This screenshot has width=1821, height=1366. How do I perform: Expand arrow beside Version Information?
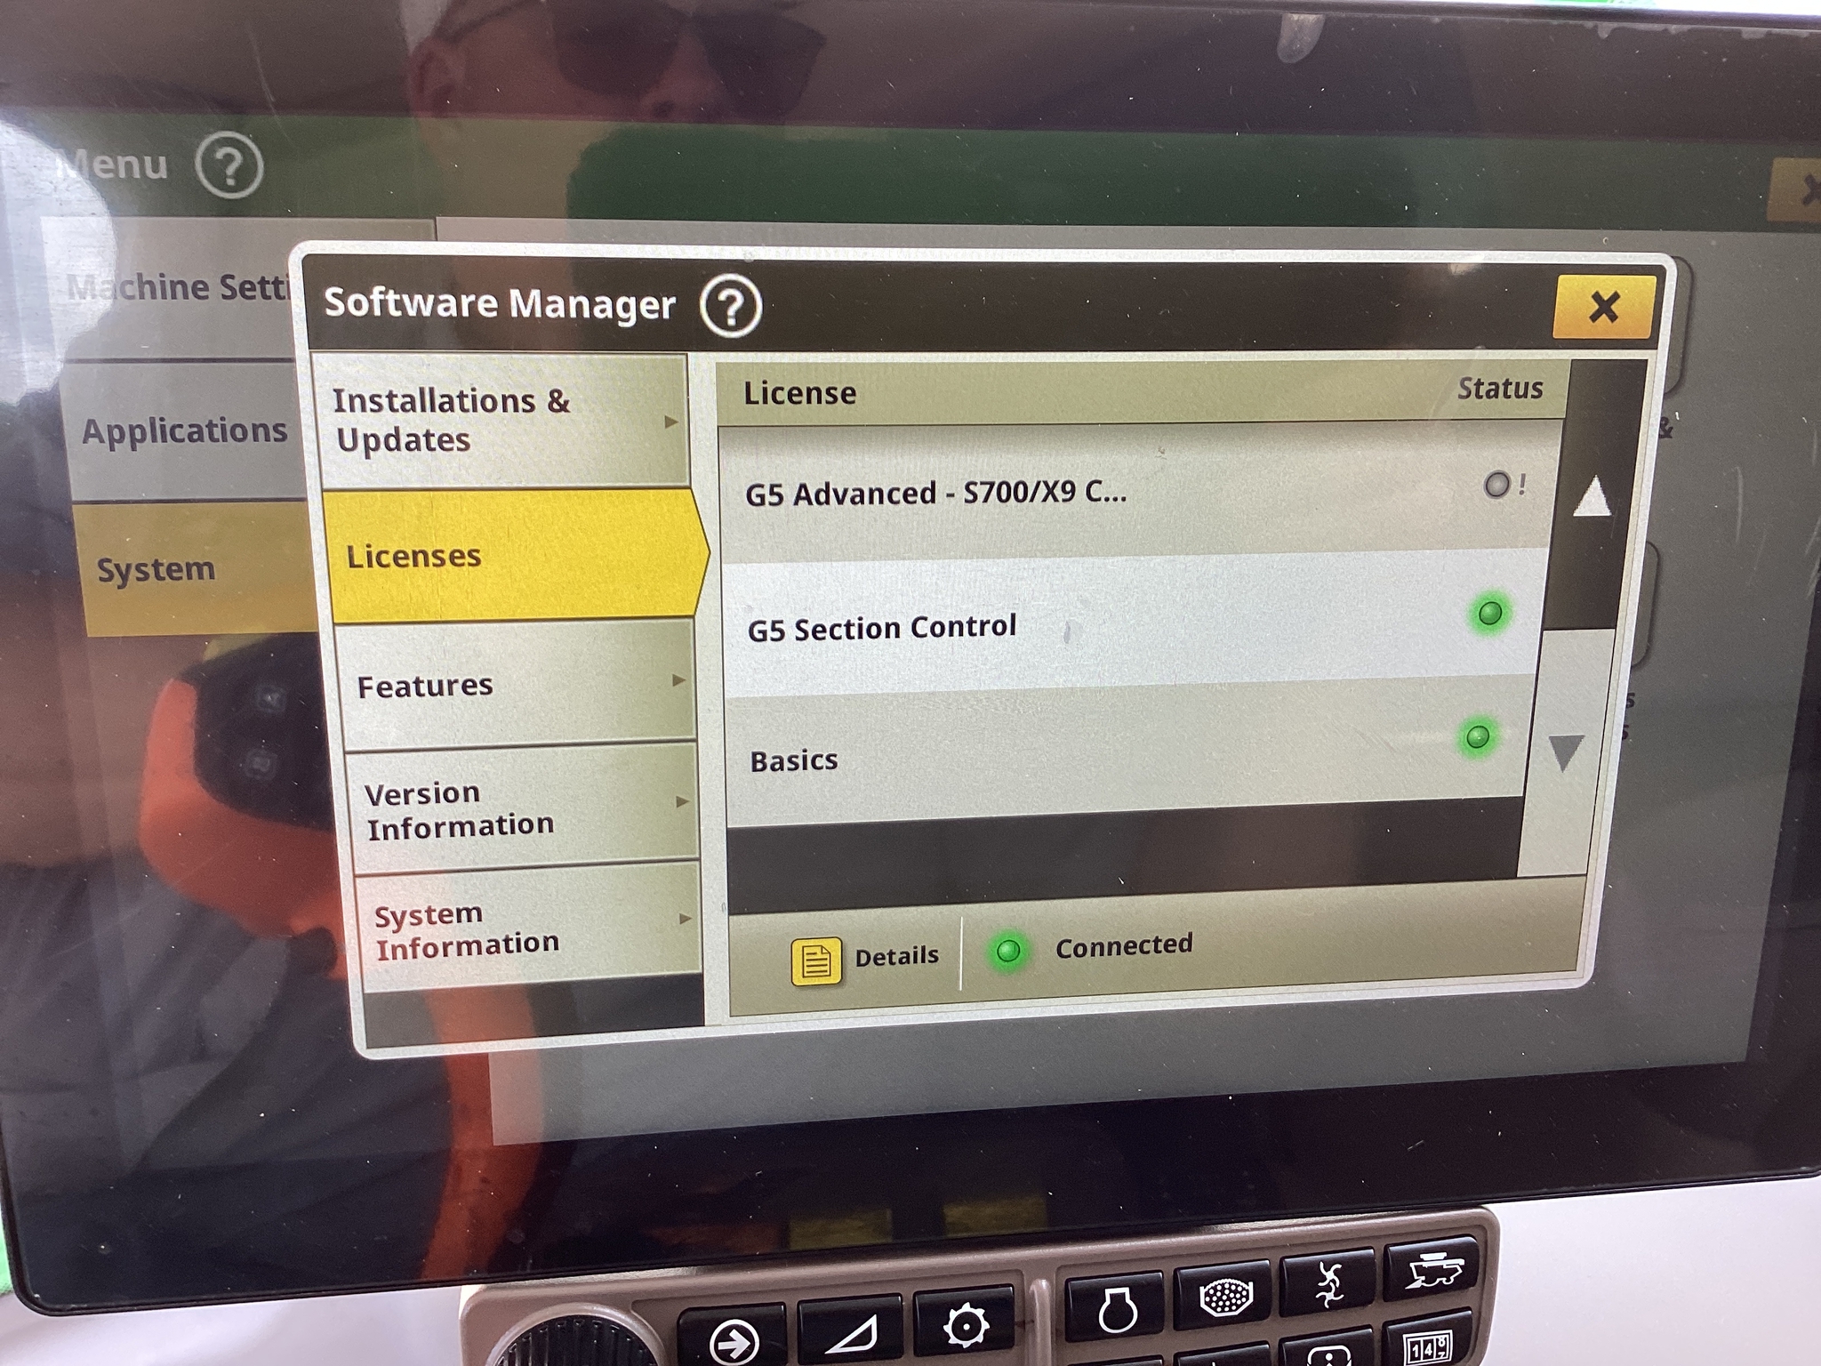pyautogui.click(x=683, y=801)
